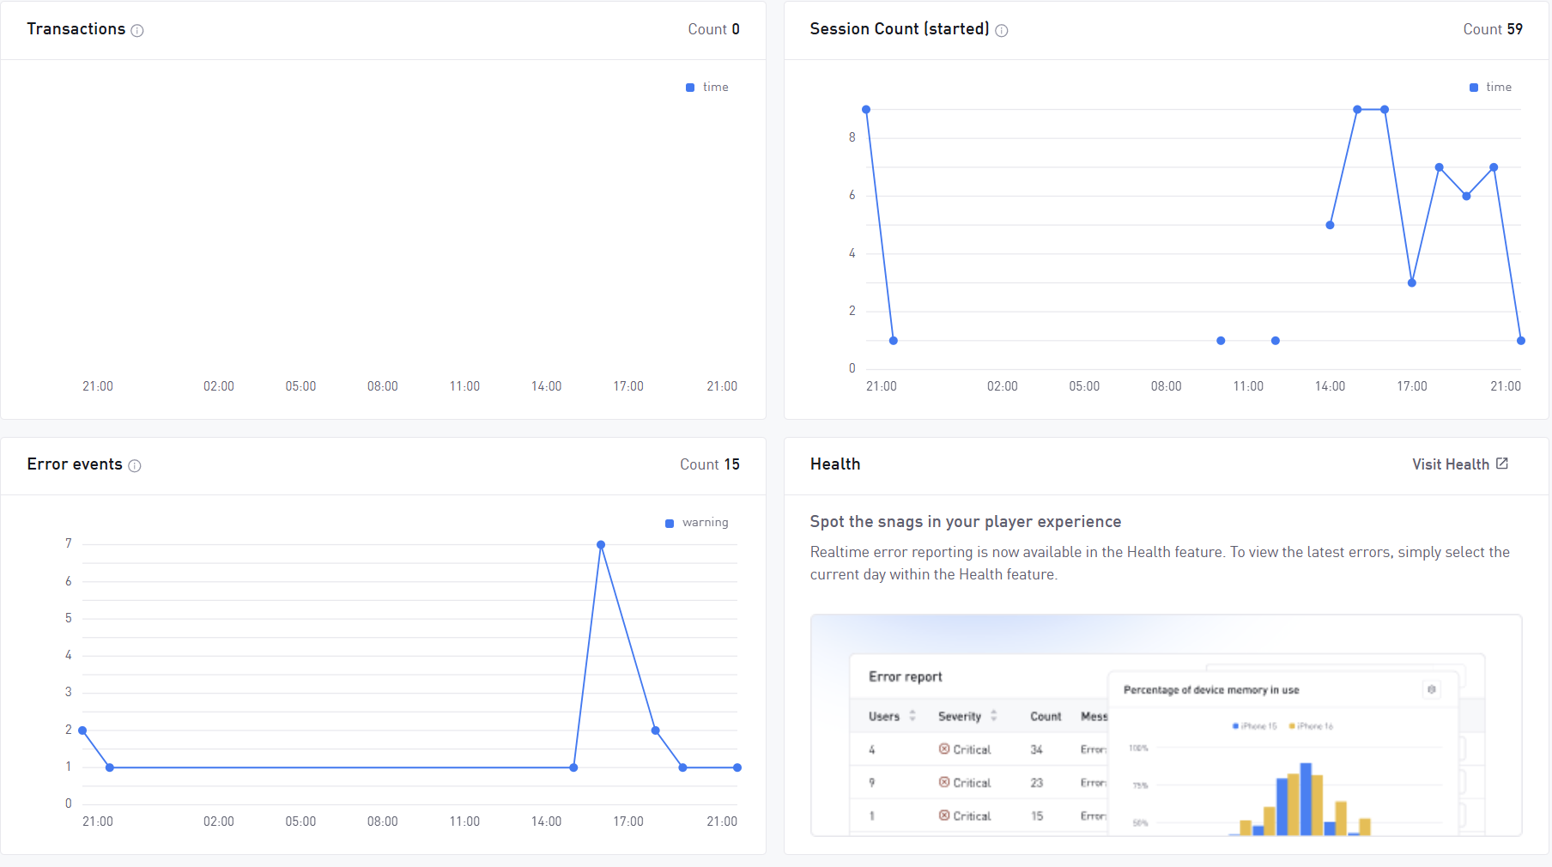This screenshot has width=1552, height=867.
Task: Click the Error events info icon
Action: [x=135, y=466]
